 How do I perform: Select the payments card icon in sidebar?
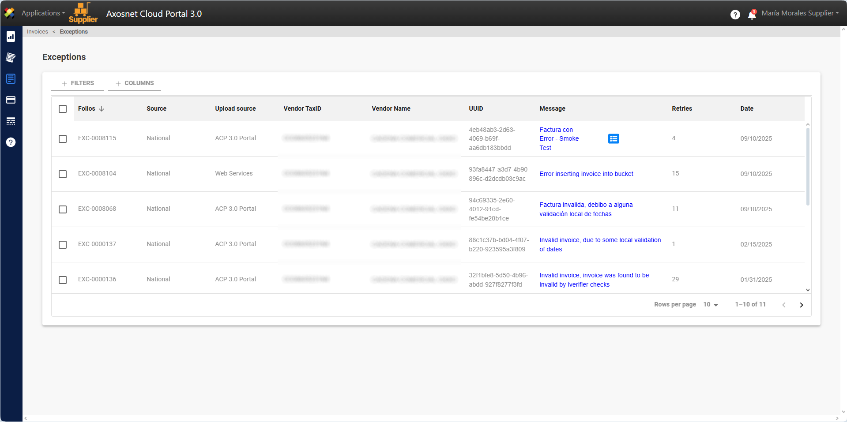11,100
